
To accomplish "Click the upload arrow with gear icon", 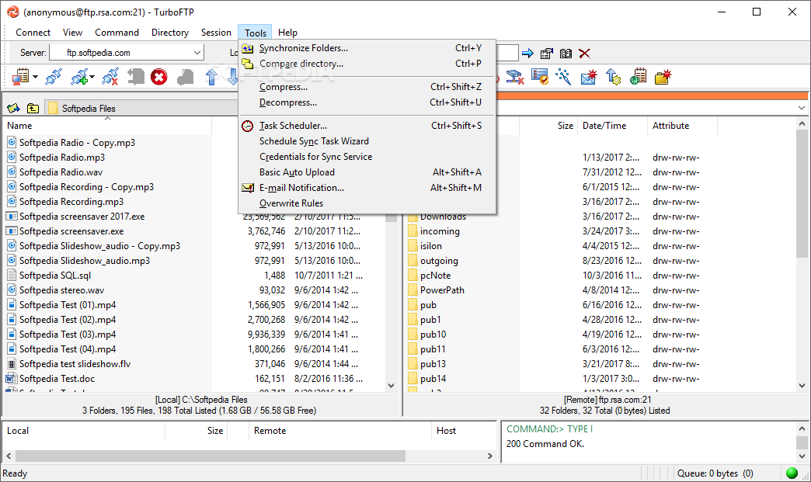I will tap(614, 77).
